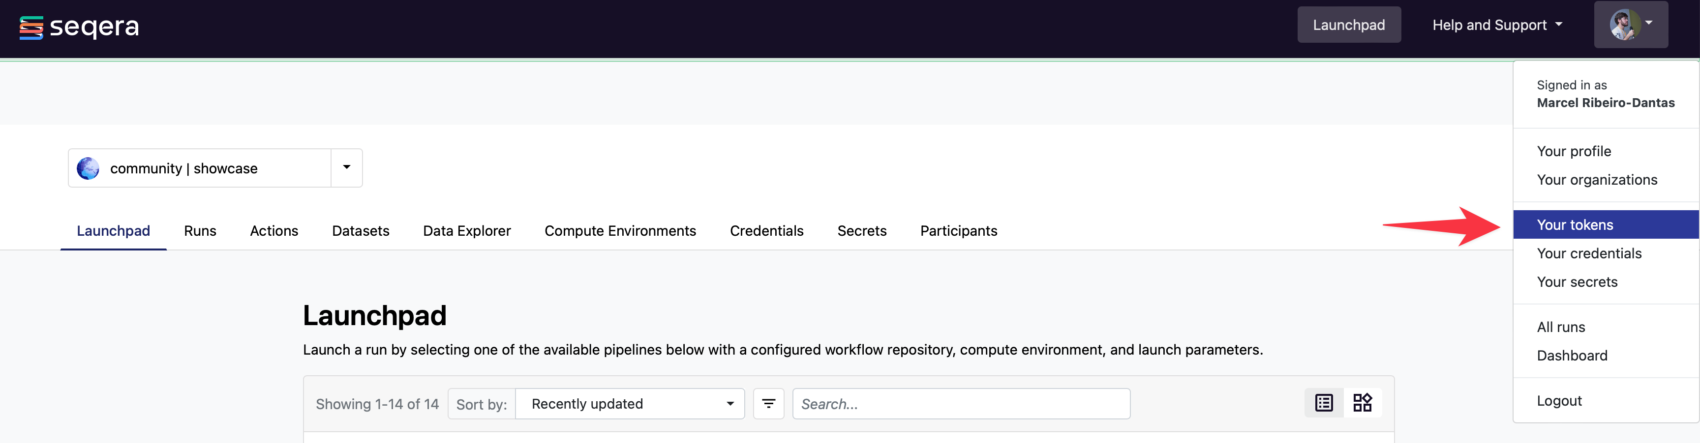Toggle the table layout for pipeline listing

tap(1323, 402)
